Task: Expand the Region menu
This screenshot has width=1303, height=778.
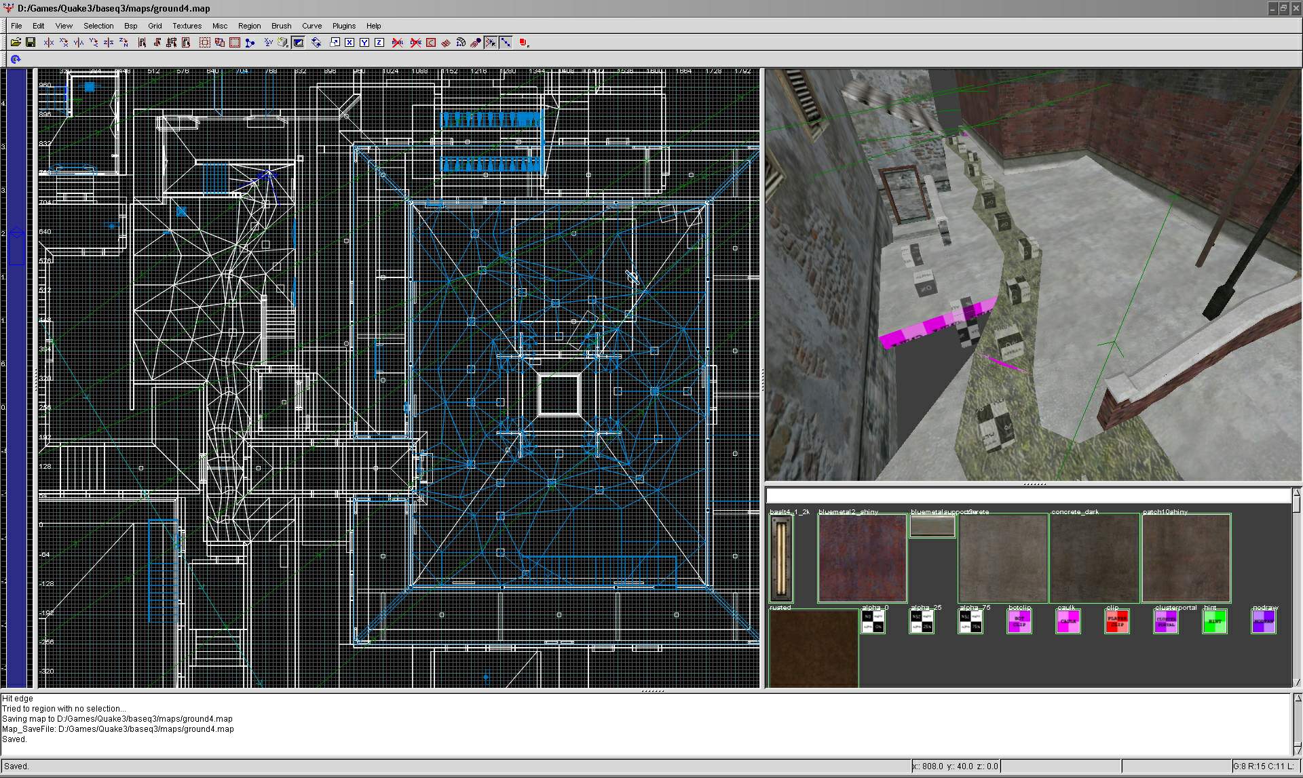Action: [249, 26]
